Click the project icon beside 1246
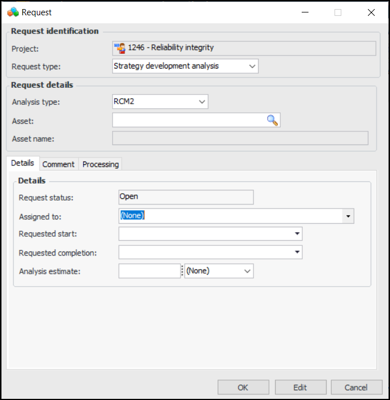390x400 pixels. (120, 48)
